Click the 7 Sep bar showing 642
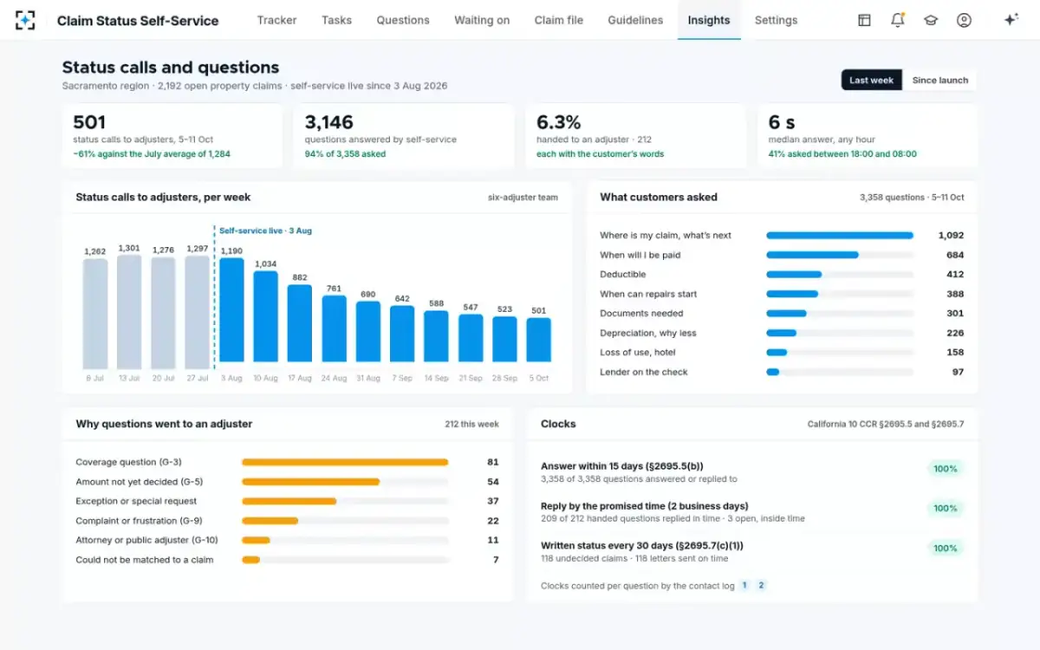Image resolution: width=1040 pixels, height=650 pixels. tap(402, 334)
